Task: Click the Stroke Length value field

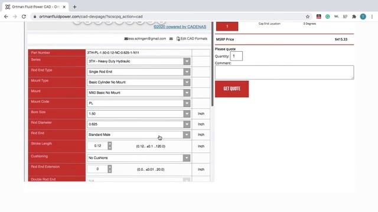Action: pos(97,146)
